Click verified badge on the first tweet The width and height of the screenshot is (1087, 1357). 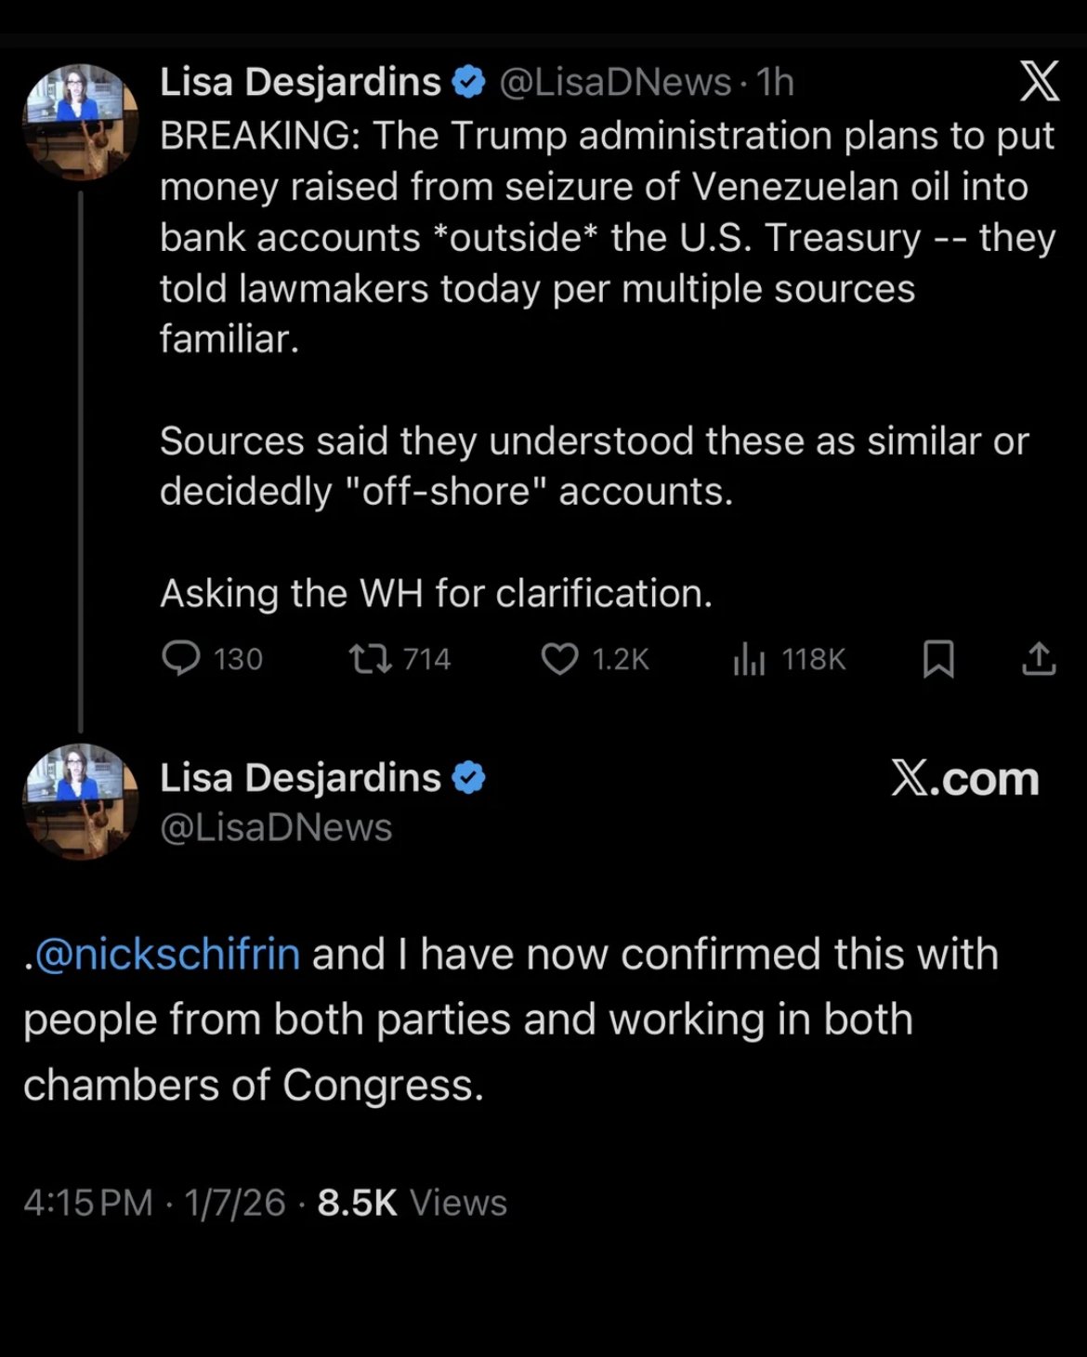click(468, 82)
